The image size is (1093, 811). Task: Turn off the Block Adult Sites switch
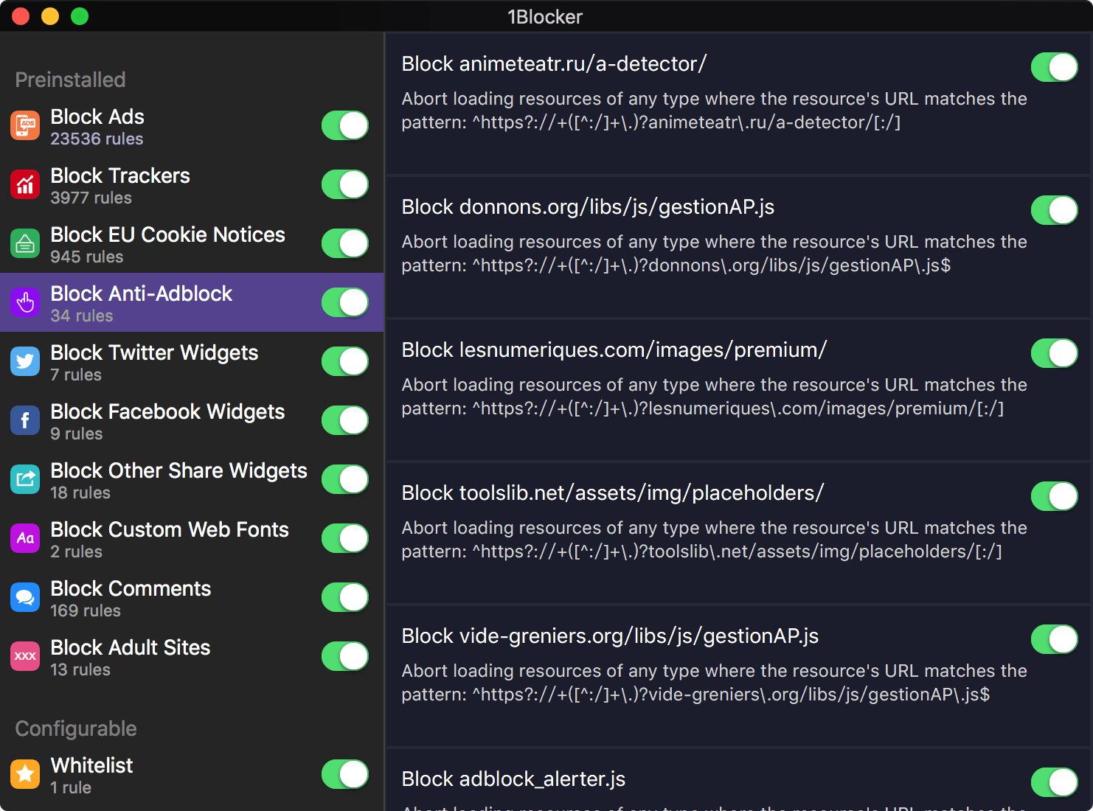click(345, 656)
